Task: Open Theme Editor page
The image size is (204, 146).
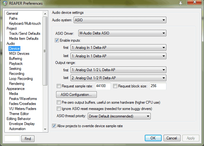Action: point(19,114)
